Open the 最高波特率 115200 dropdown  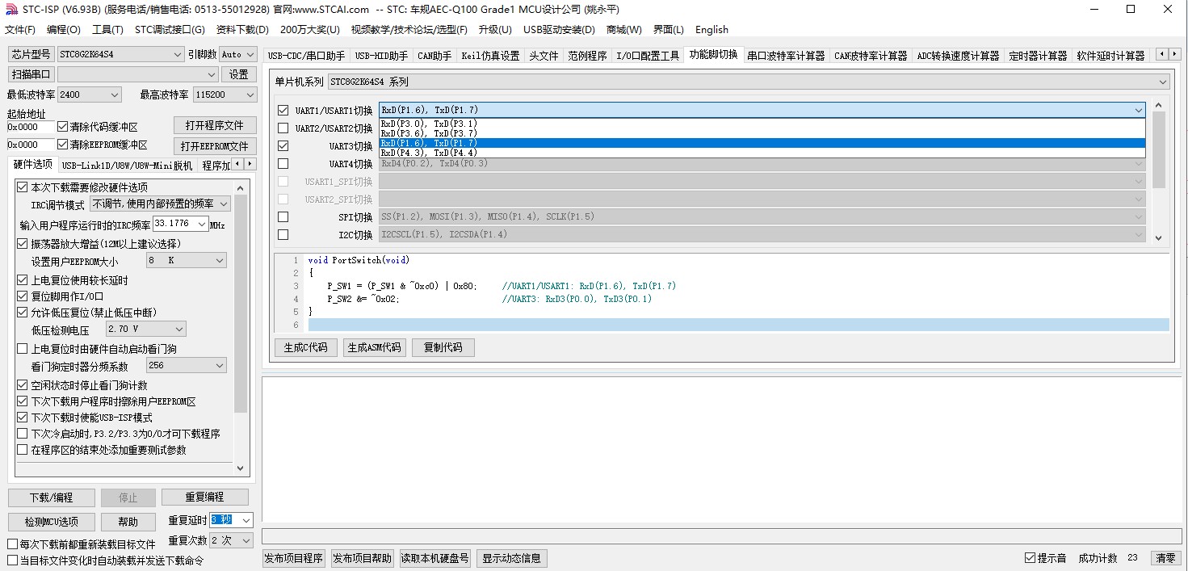(x=225, y=94)
